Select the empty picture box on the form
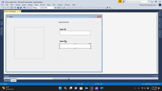Screen dimensions: 162x91 pos(29,43)
